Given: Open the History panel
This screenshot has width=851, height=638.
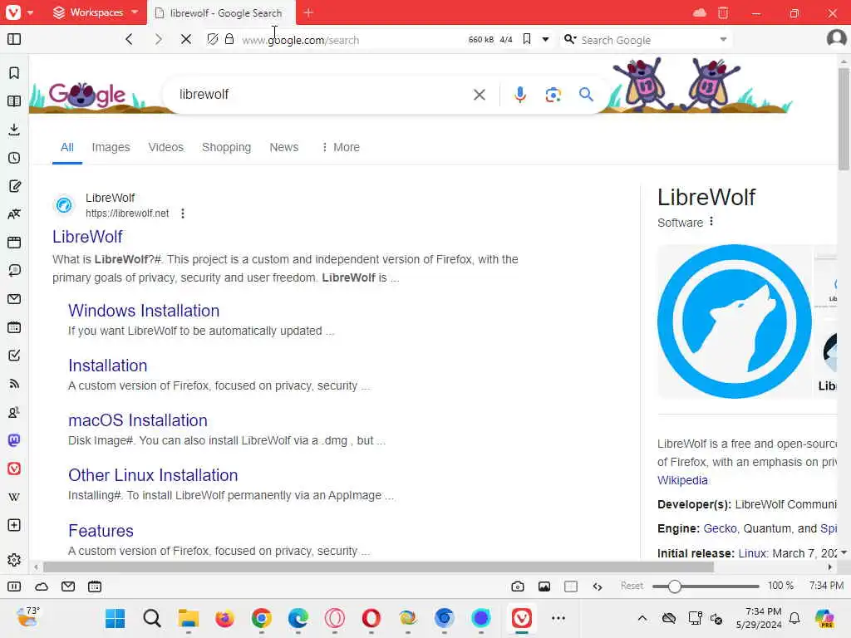Looking at the screenshot, I should [x=14, y=158].
